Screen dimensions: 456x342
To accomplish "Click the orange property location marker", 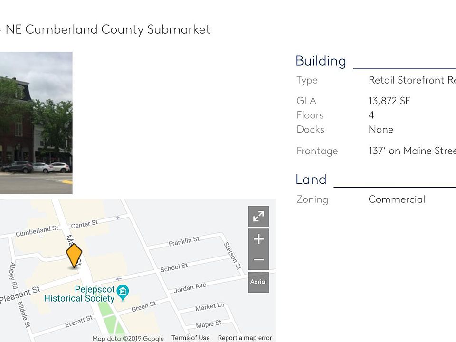I will click(x=74, y=256).
